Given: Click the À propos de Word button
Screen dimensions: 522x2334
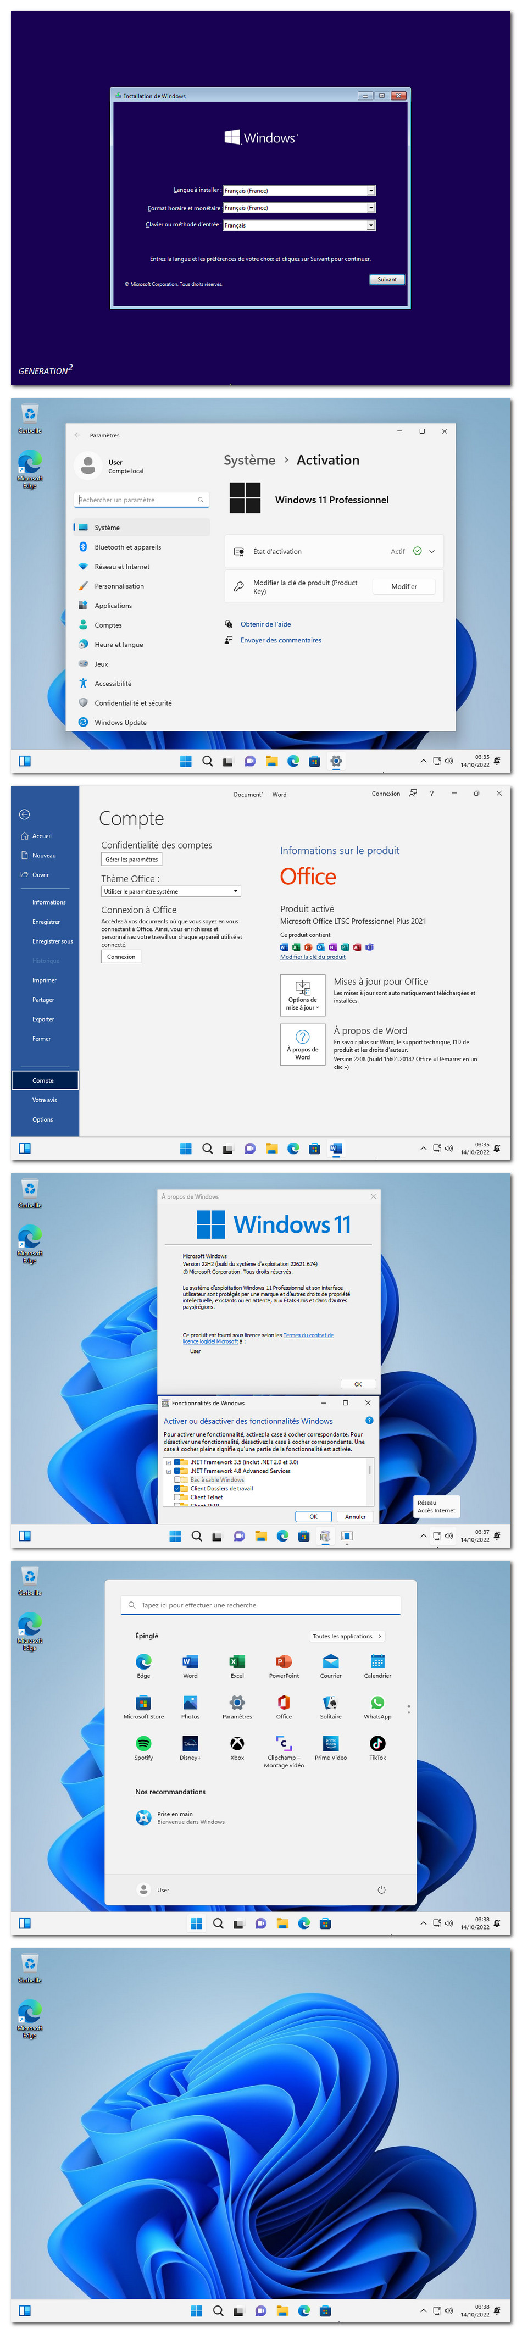Looking at the screenshot, I should (x=303, y=1045).
